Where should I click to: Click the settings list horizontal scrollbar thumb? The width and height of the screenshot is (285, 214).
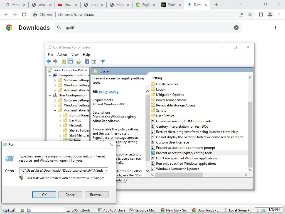click(x=178, y=174)
